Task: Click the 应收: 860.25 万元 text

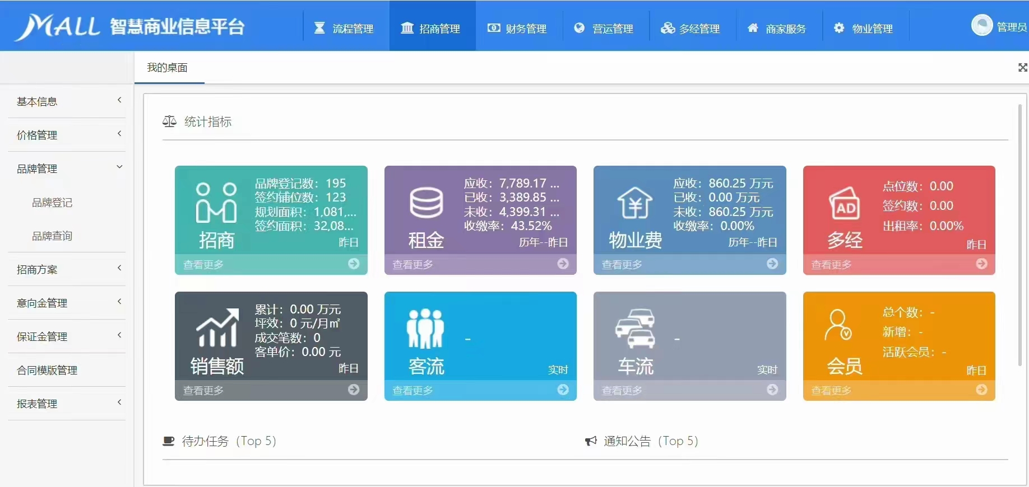Action: click(x=723, y=183)
